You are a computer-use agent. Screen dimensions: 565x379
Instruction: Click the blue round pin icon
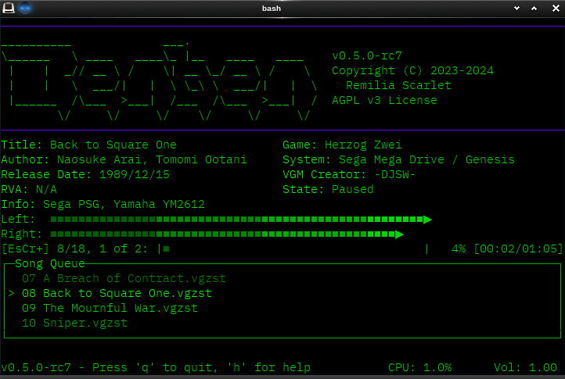25,8
